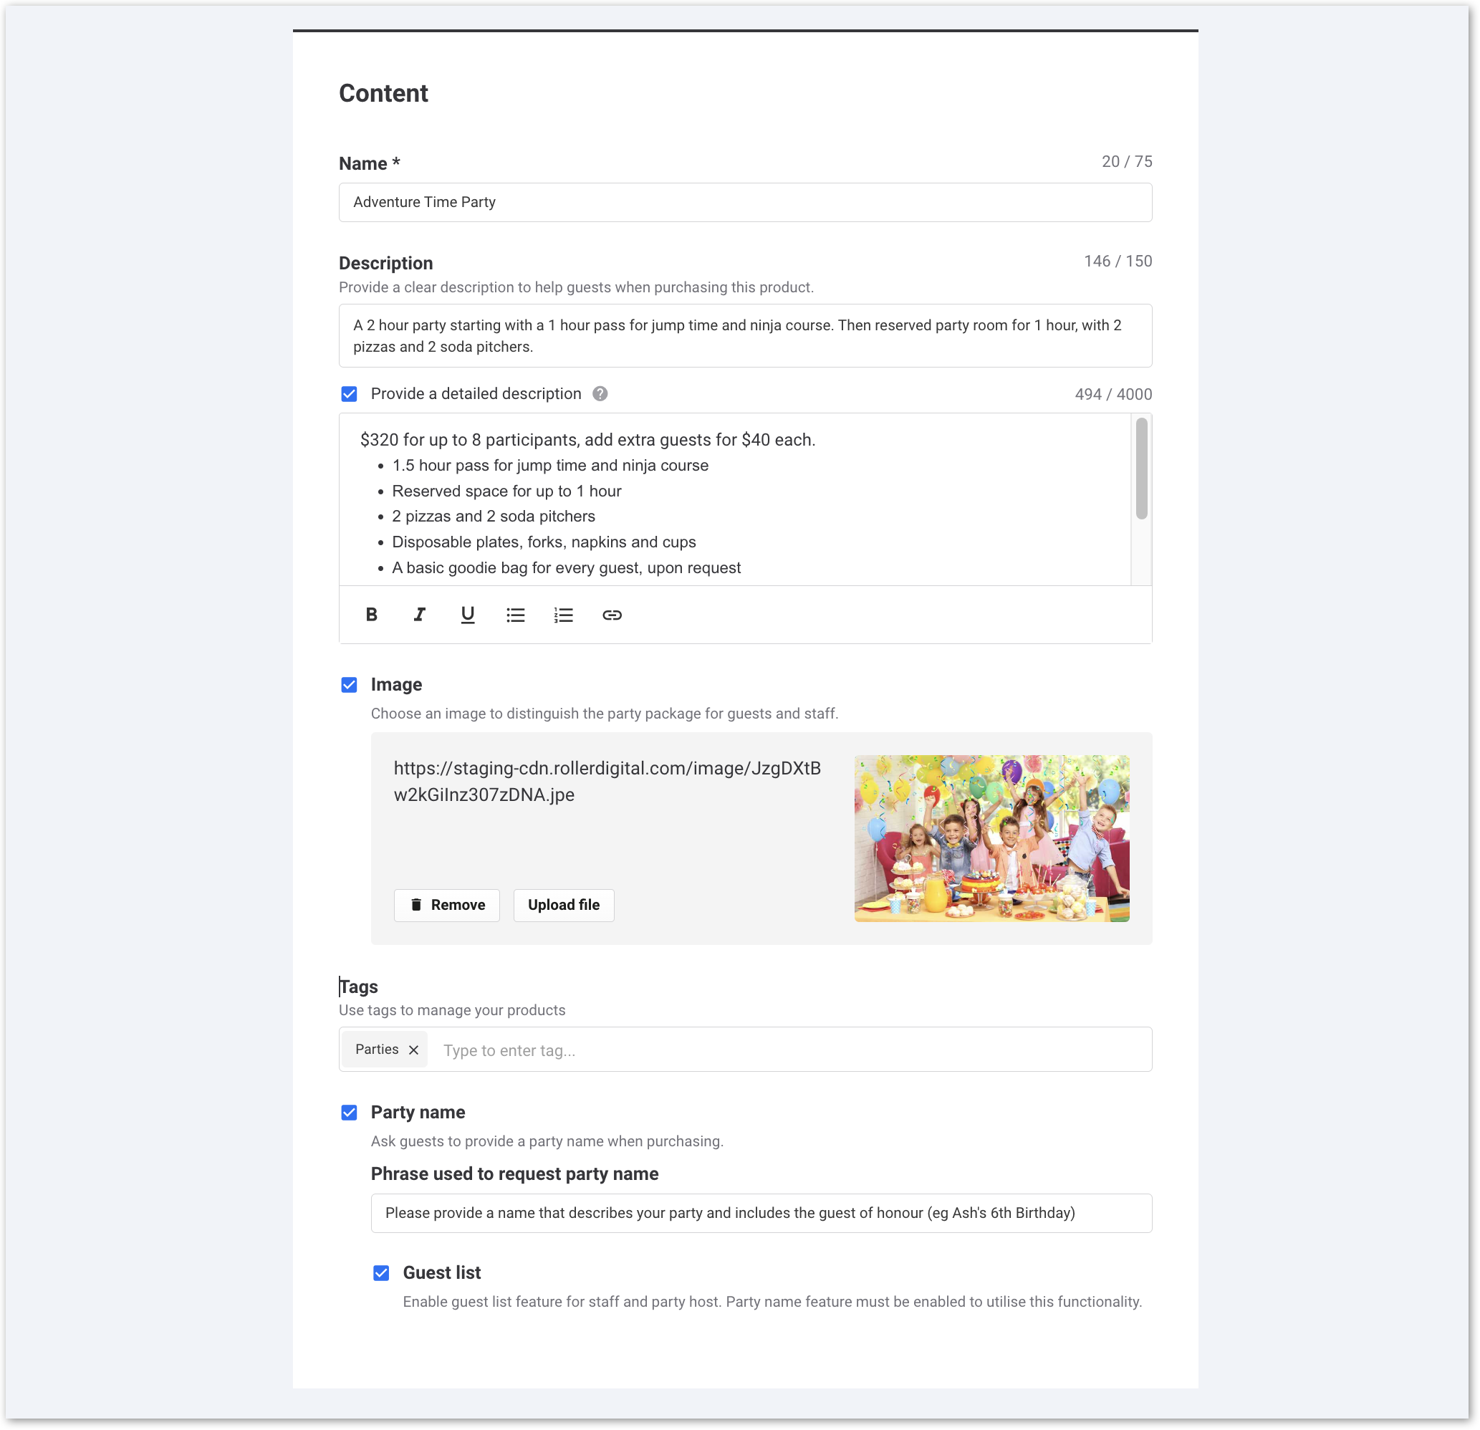Viewport: 1480px width, 1430px height.
Task: Click the Upload file button
Action: click(564, 905)
